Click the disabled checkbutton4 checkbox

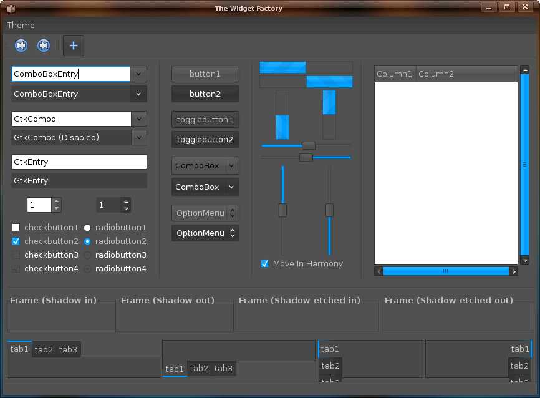16,269
